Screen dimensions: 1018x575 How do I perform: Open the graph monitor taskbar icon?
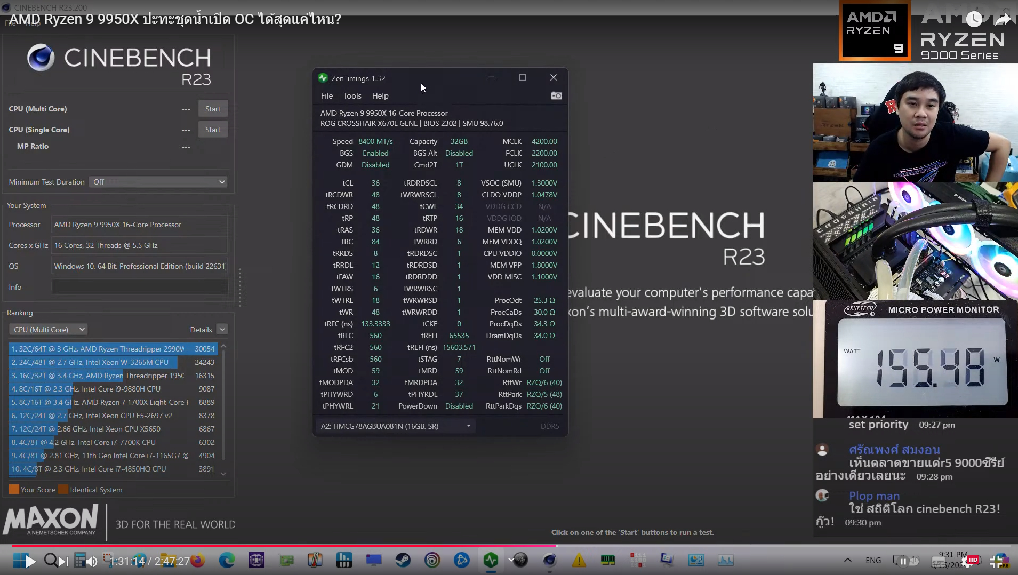point(725,560)
